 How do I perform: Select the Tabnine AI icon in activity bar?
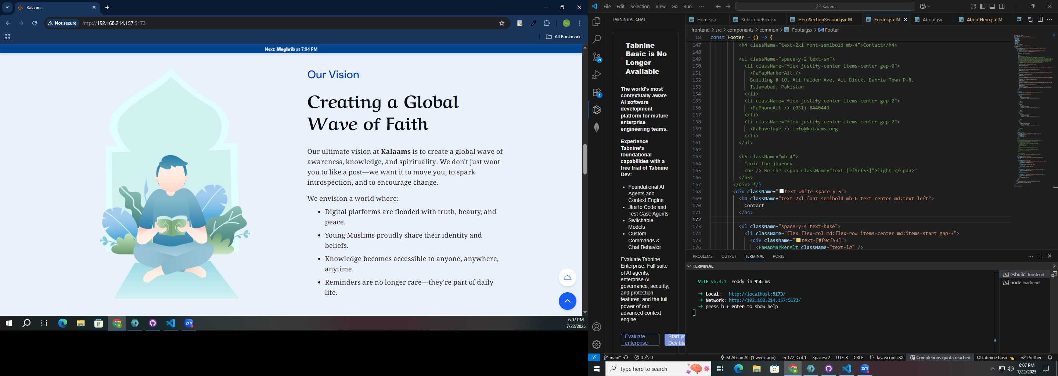(x=597, y=110)
